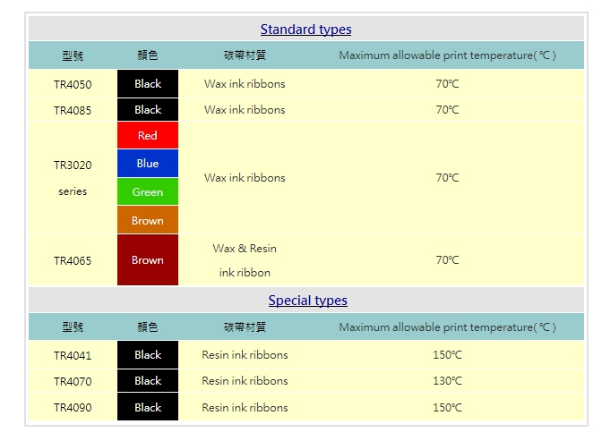Click Resin ink ribbons in TR4070 row
The width and height of the screenshot is (602, 441).
click(245, 381)
